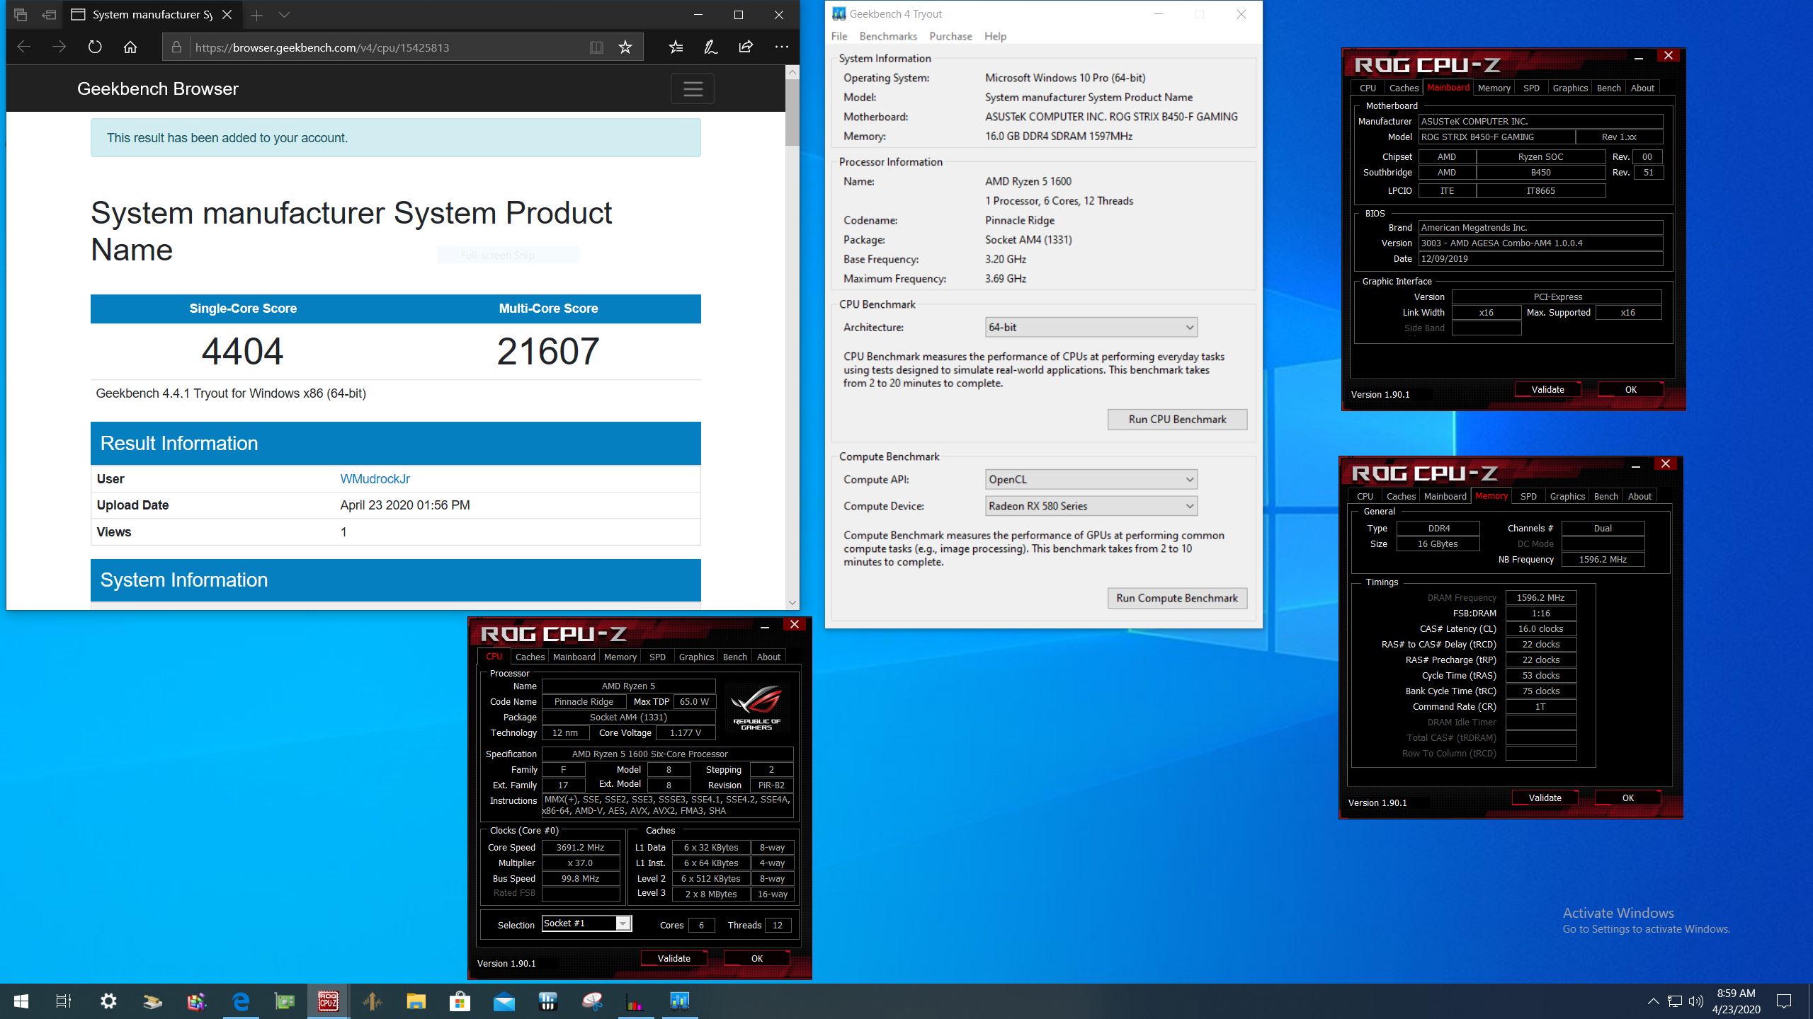1813x1019 pixels.
Task: Open the Geekbench Purchase menu
Action: click(x=950, y=36)
